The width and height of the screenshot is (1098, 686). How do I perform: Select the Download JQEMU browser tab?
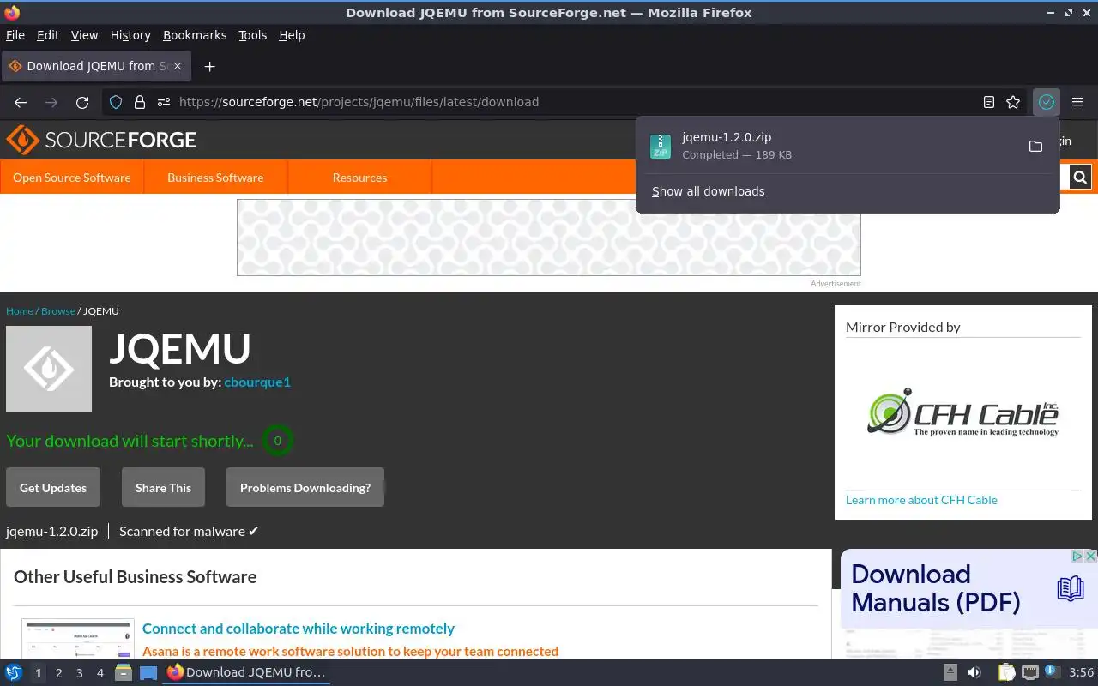pos(97,66)
